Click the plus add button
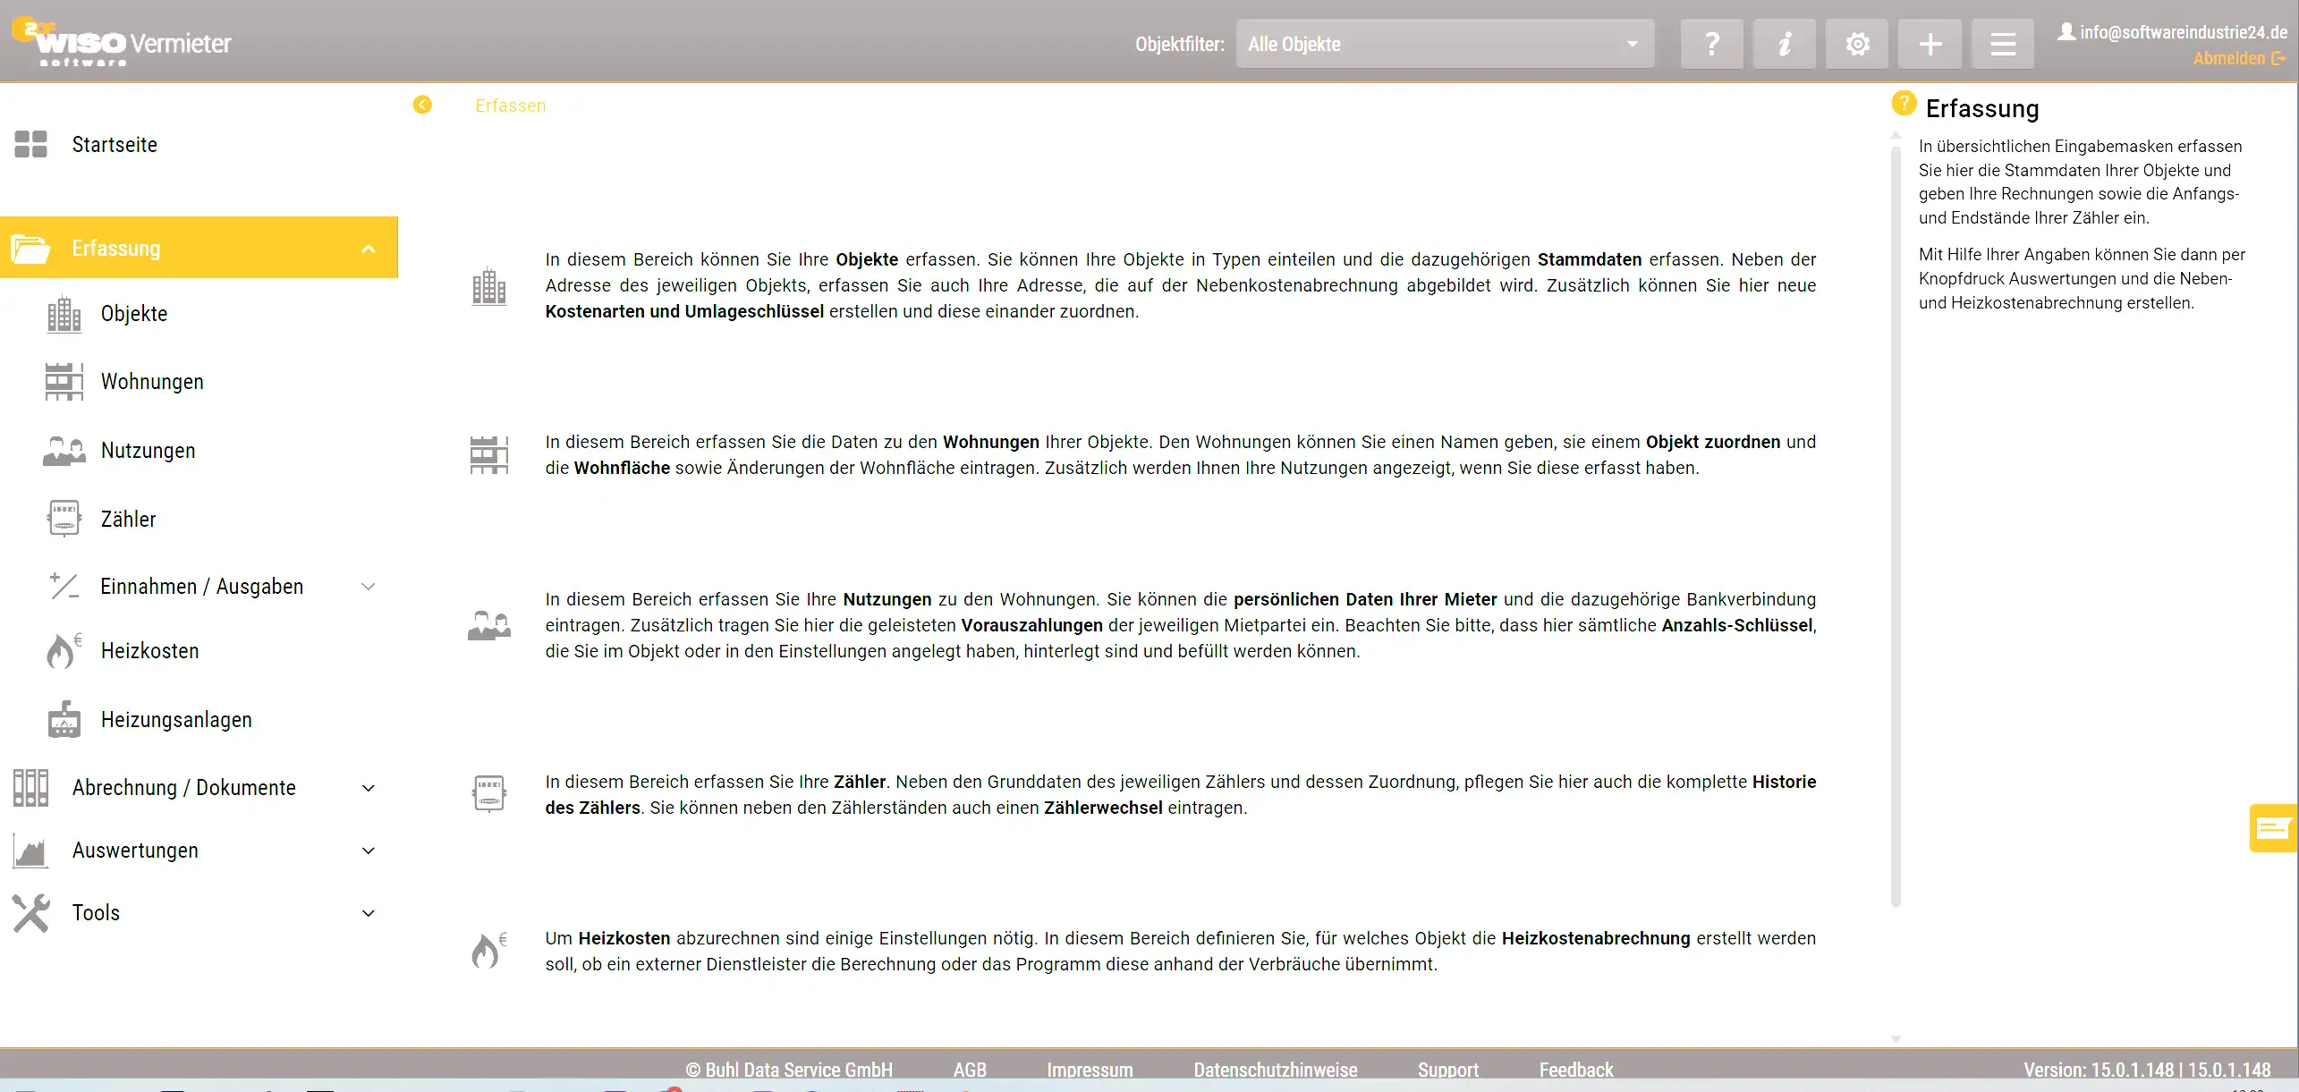2299x1092 pixels. [1930, 44]
